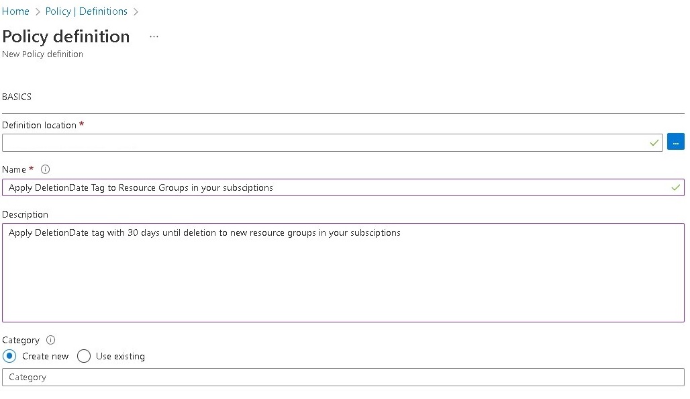
Task: Click the New Policy definition subtitle
Action: (42, 54)
